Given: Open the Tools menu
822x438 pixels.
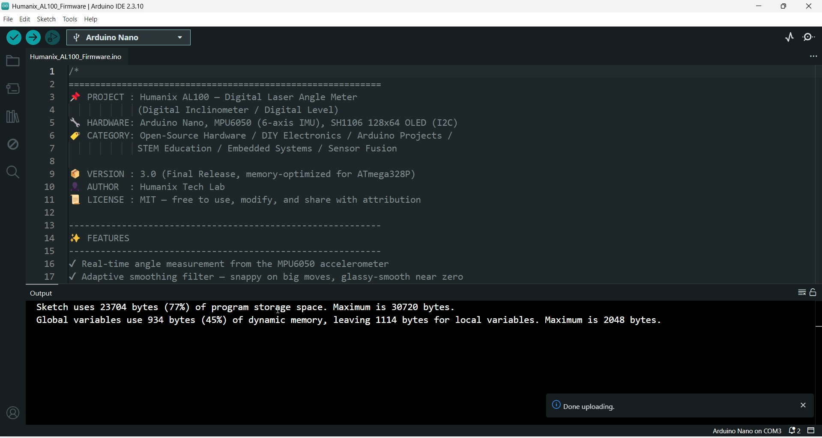Looking at the screenshot, I should tap(70, 19).
